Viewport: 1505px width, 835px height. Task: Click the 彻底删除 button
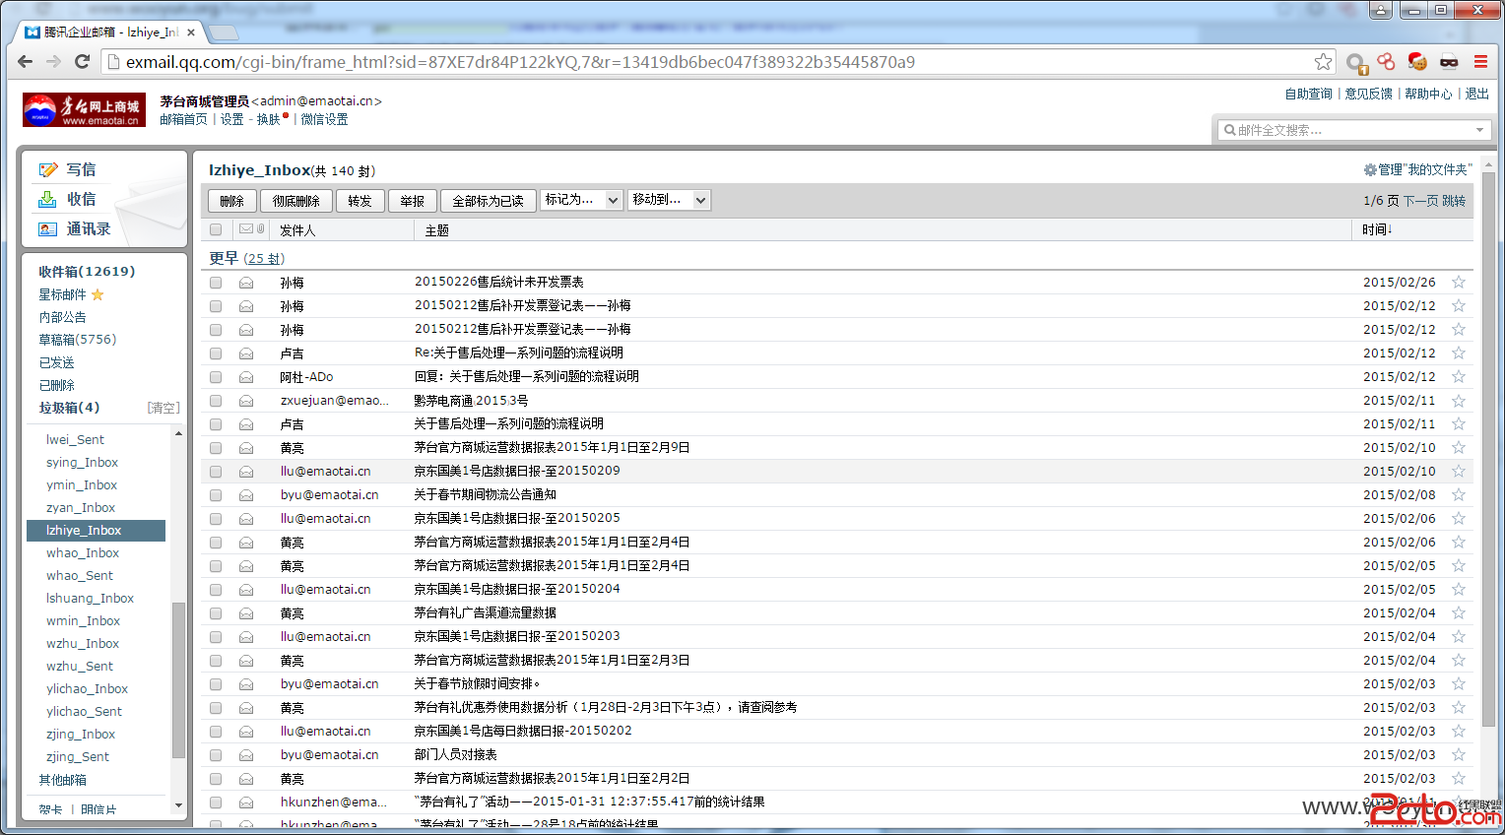pos(296,201)
